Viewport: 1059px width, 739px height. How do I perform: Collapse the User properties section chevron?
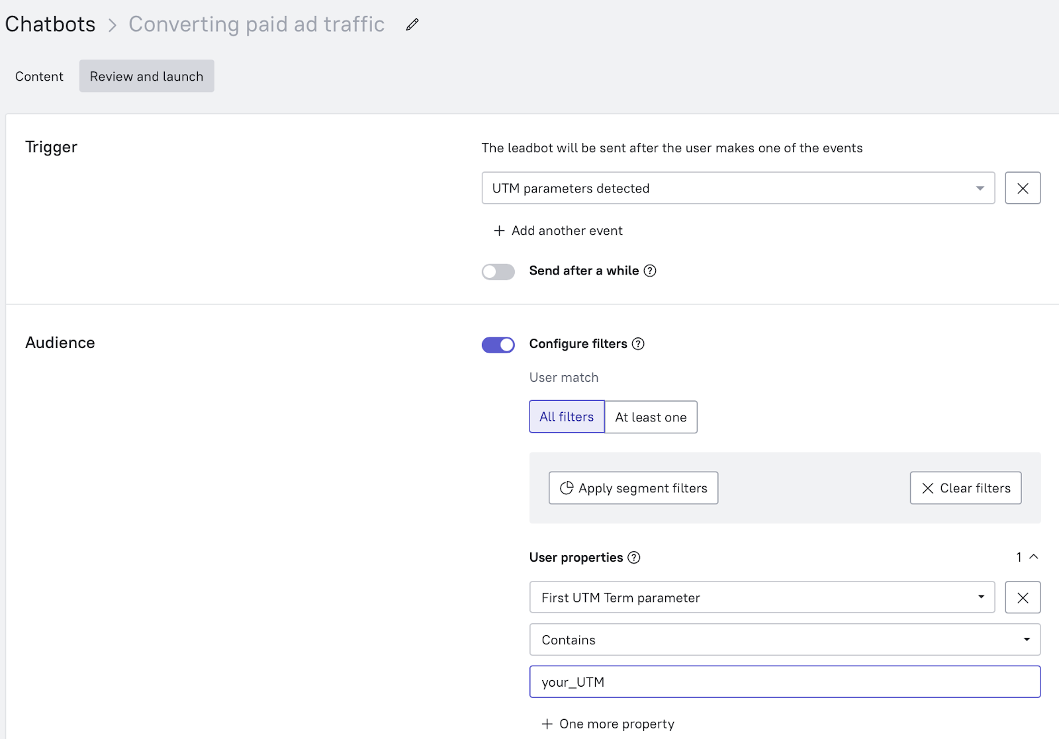click(x=1034, y=557)
